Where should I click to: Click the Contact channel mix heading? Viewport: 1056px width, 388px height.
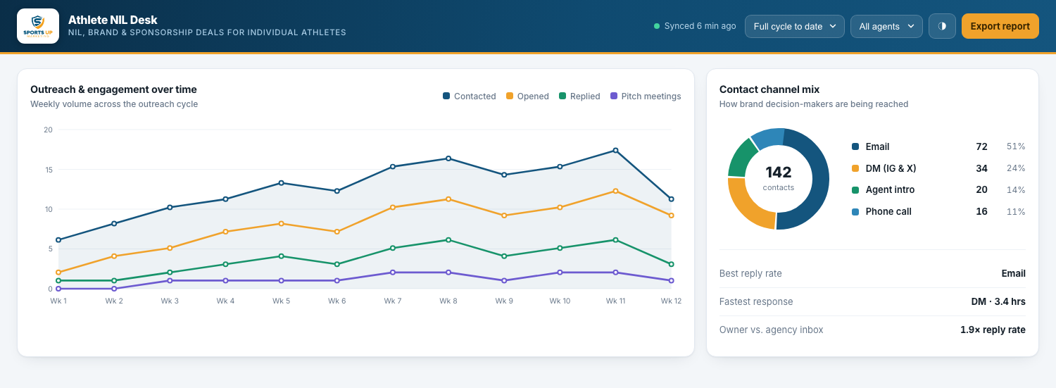[x=769, y=89]
